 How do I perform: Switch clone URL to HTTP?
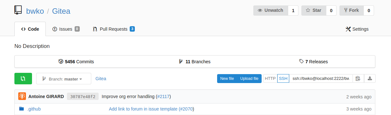[270, 79]
